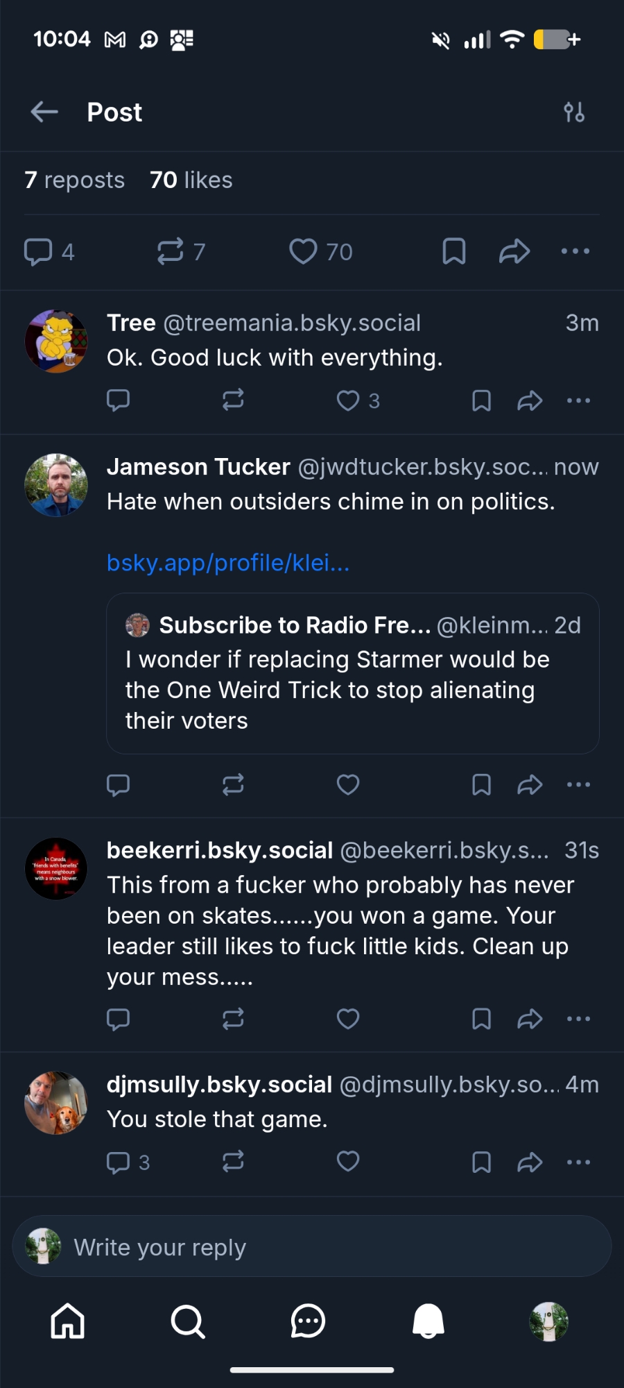Repost the main post with 7 reposts
Screen dimensions: 624x1388
[x=171, y=252]
